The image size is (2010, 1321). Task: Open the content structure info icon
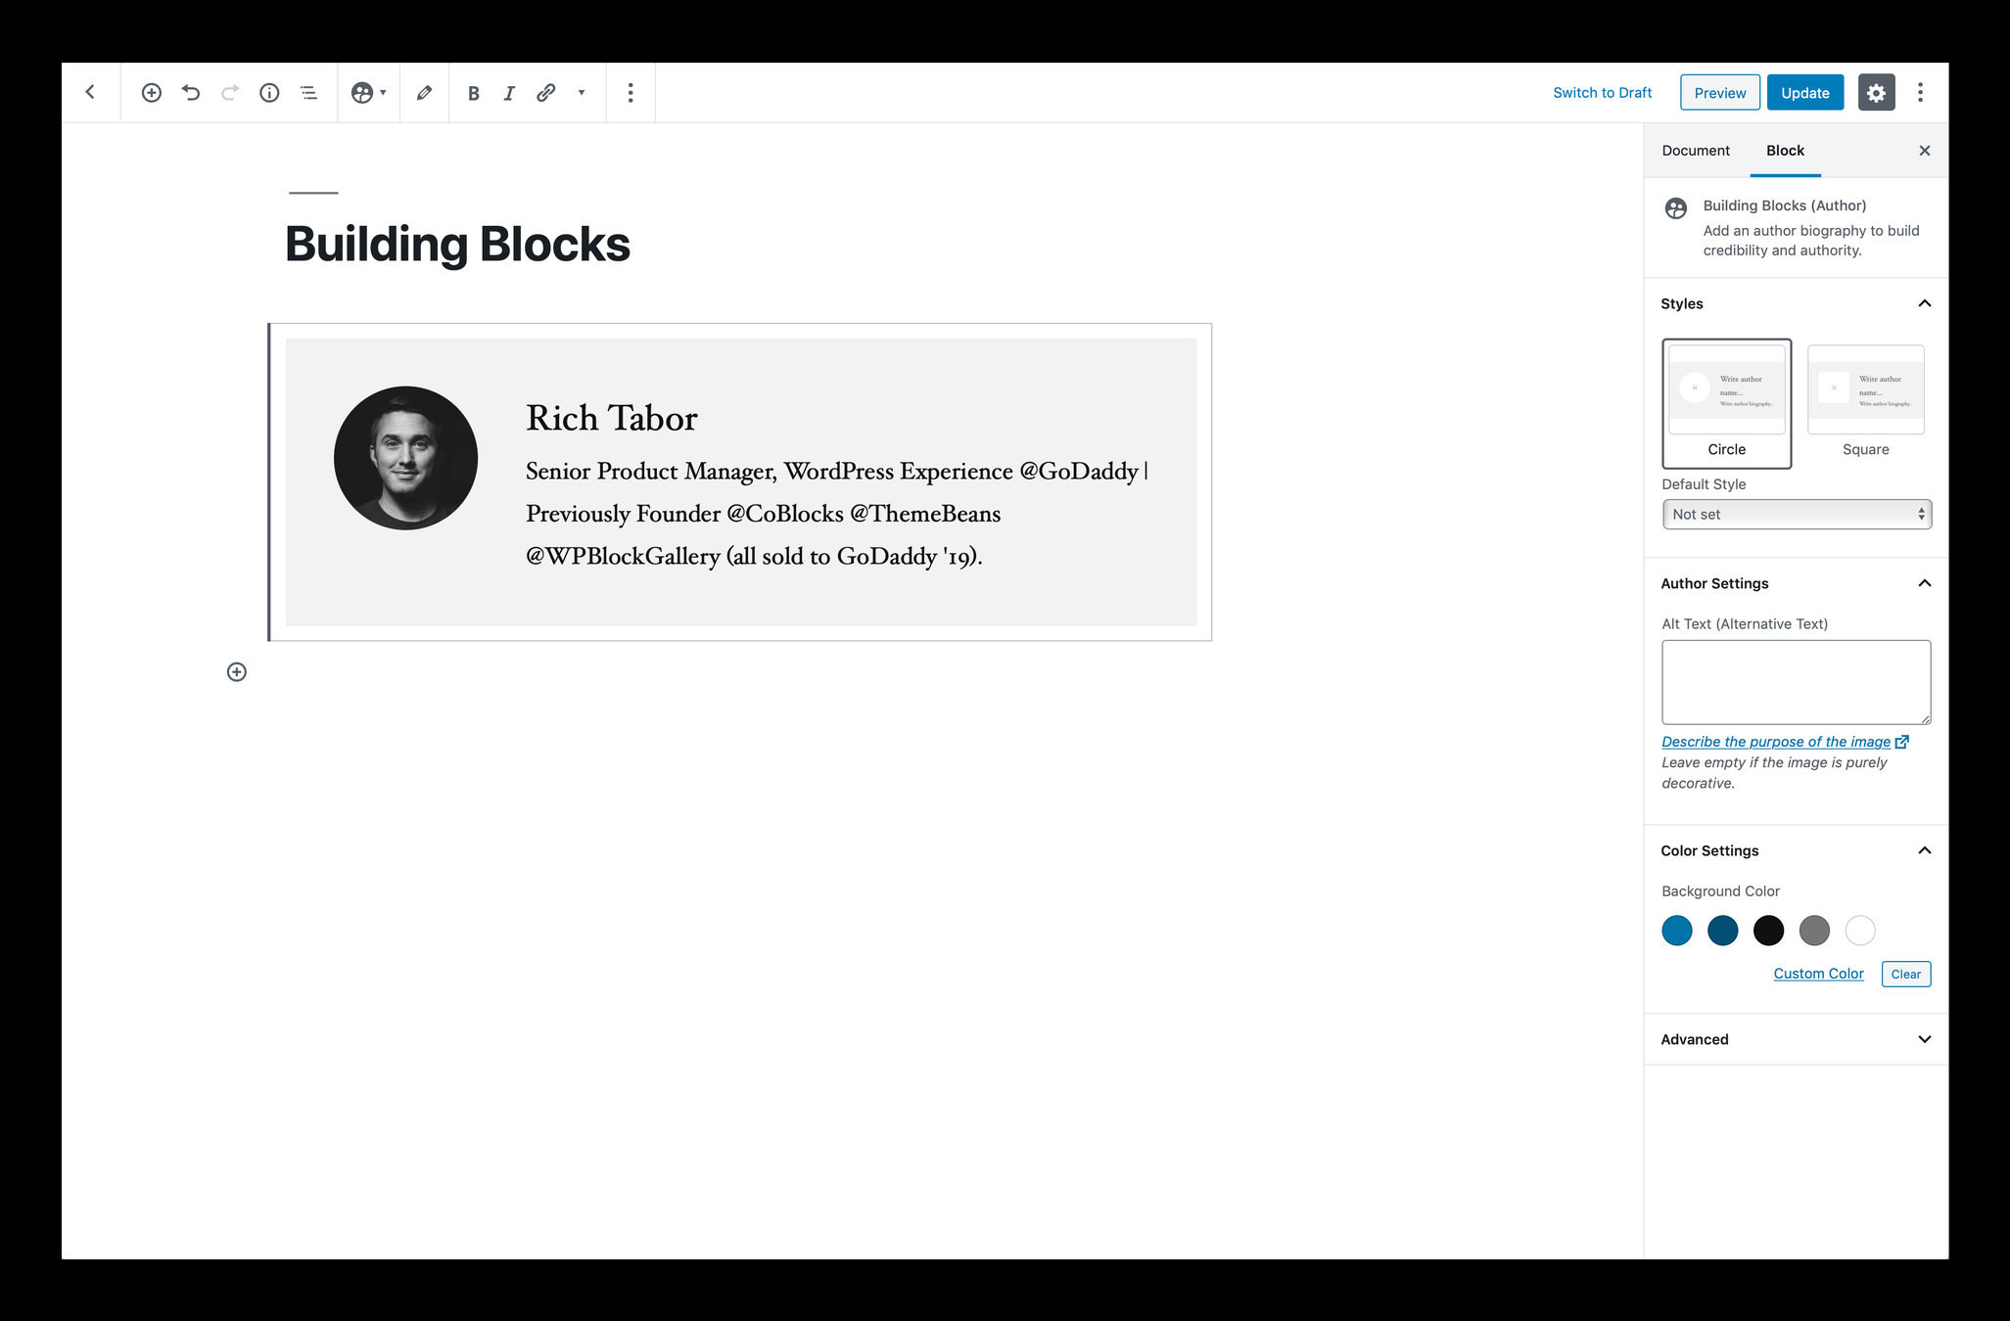[x=269, y=93]
